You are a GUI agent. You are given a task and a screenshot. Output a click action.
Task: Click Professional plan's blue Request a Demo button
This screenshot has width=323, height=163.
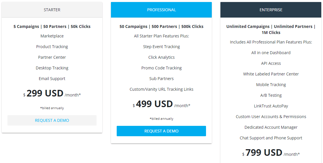point(161,131)
